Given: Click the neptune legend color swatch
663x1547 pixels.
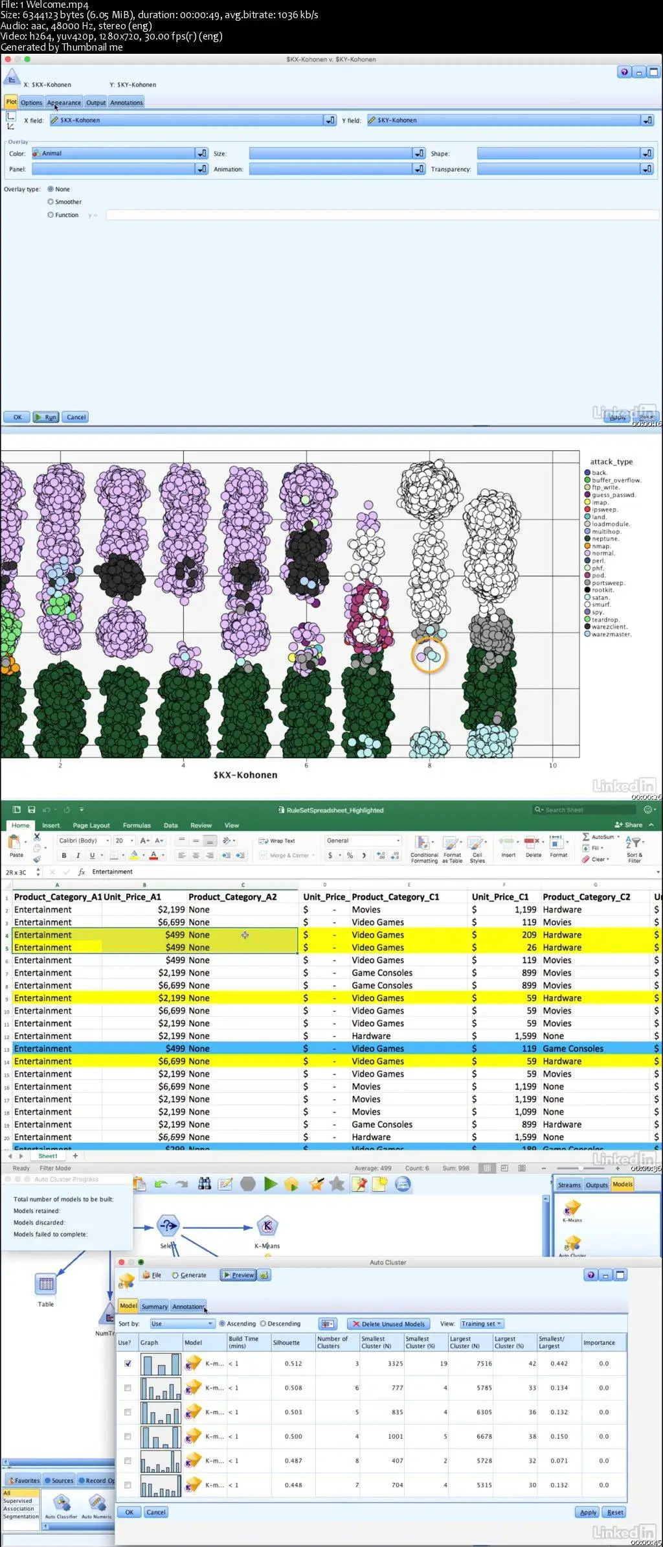Looking at the screenshot, I should [587, 539].
